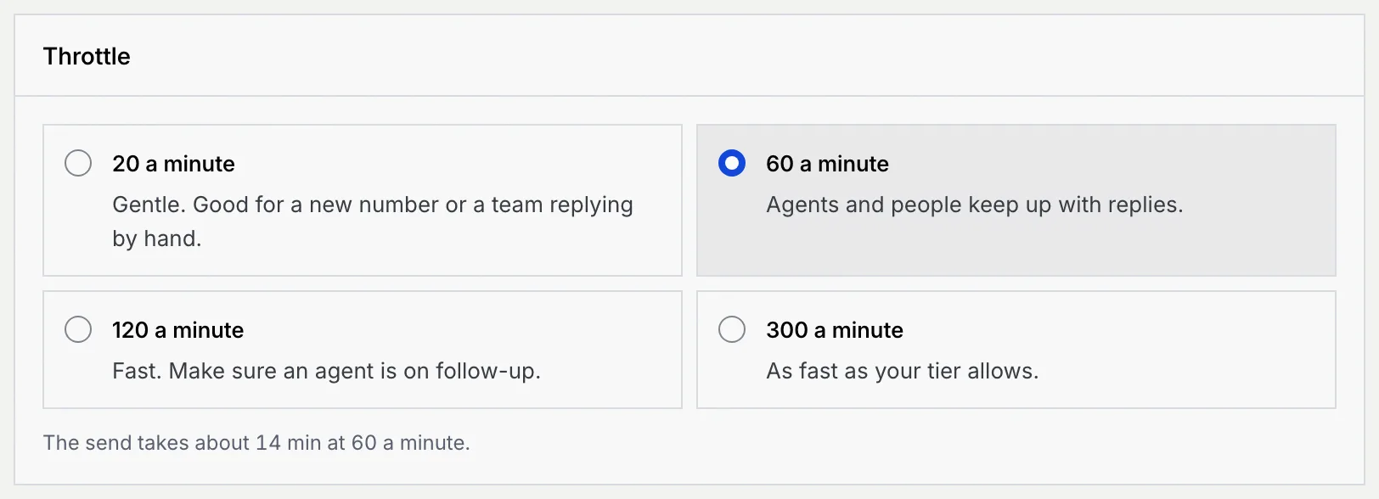
Task: Choose the 120 a minute radio circle
Action: [78, 329]
